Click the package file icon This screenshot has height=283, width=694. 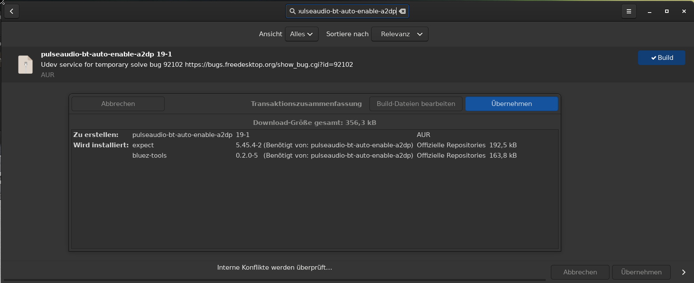tap(25, 65)
